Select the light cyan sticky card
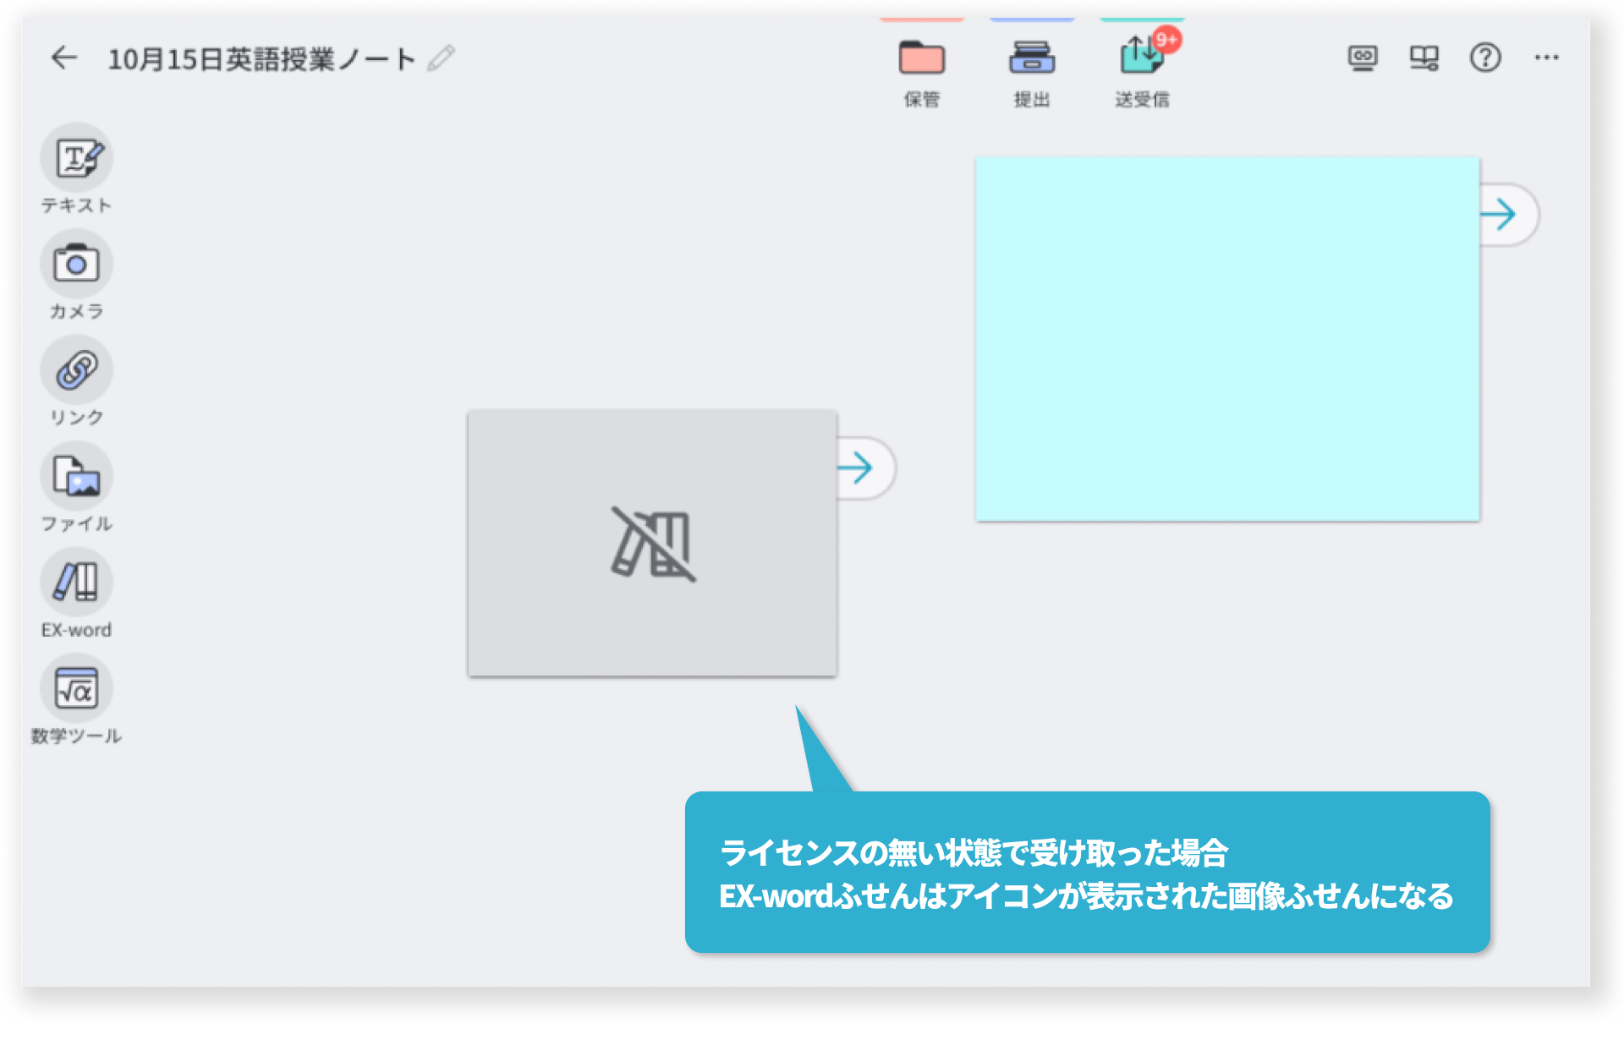1624x1040 pixels. click(1227, 339)
